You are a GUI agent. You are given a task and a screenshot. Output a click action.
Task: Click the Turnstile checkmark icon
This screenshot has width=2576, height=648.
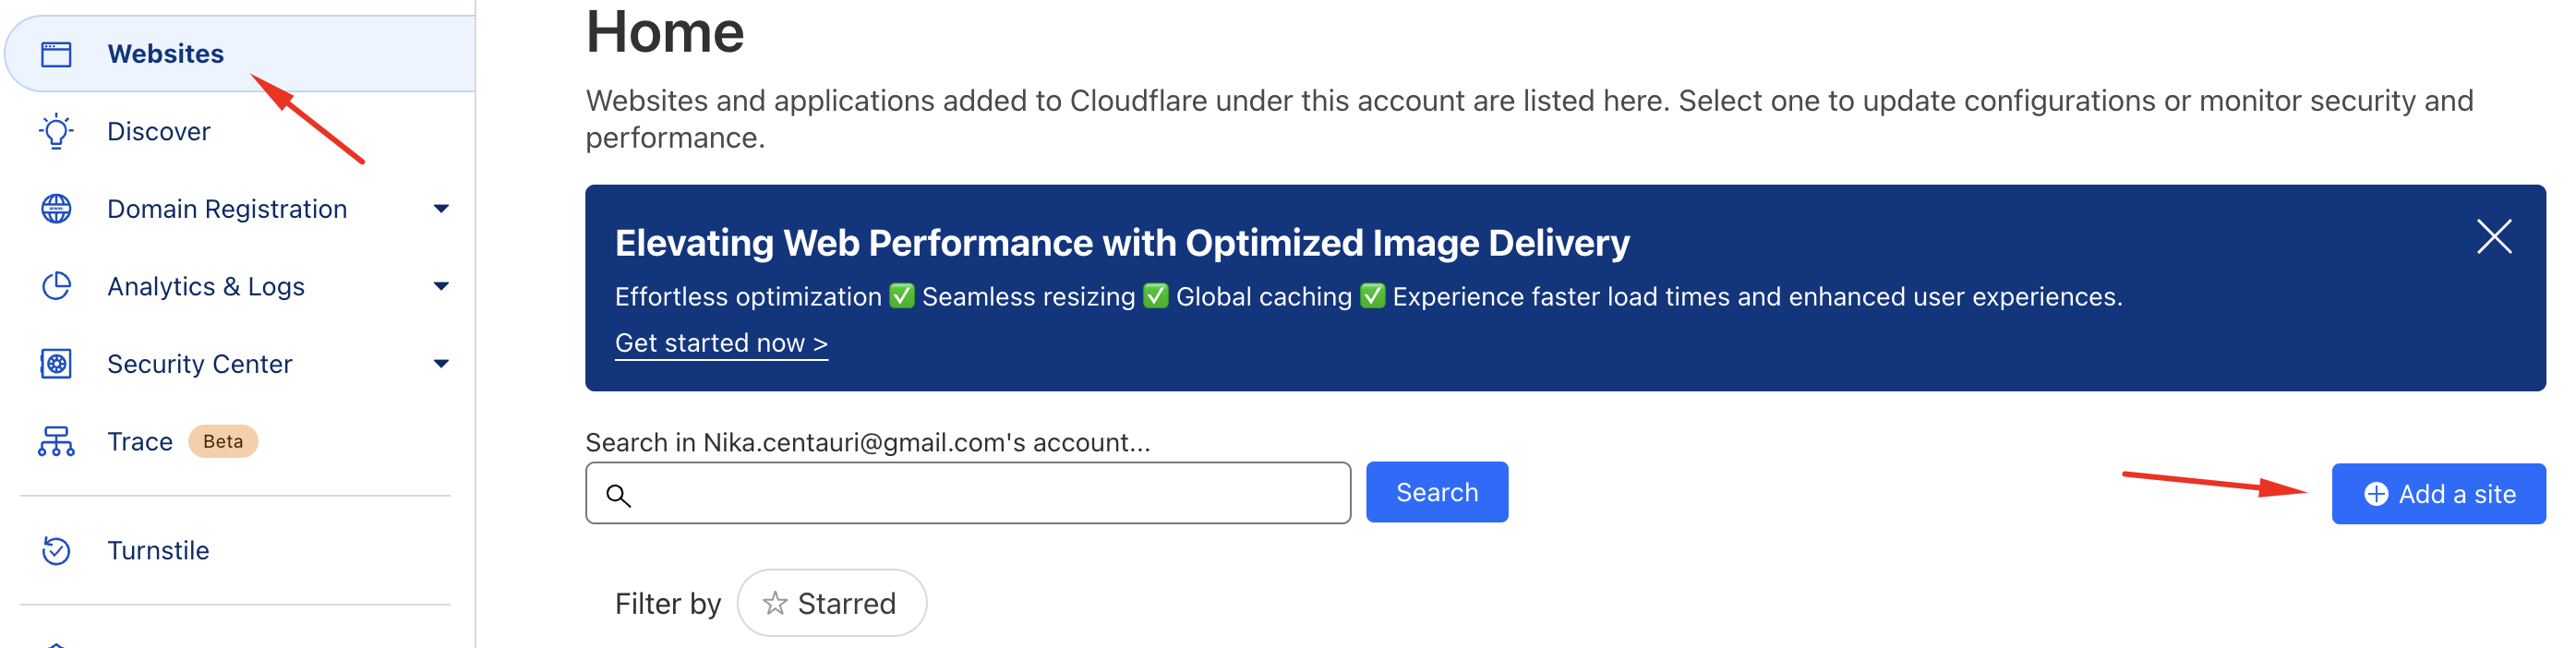pyautogui.click(x=56, y=551)
